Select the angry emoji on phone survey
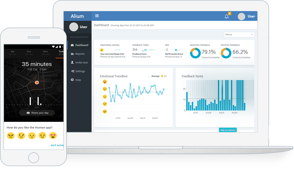294x172 pixels. pyautogui.click(x=11, y=136)
